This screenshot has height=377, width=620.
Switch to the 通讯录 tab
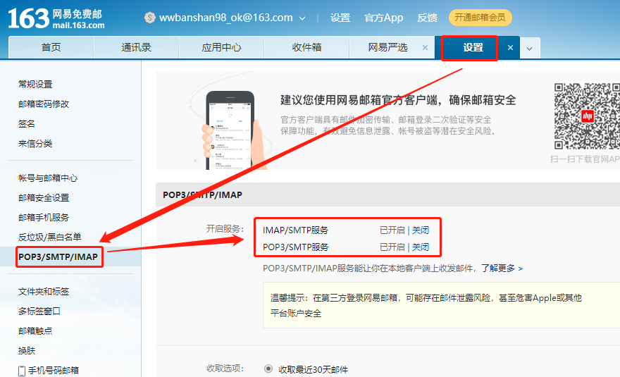coord(137,47)
